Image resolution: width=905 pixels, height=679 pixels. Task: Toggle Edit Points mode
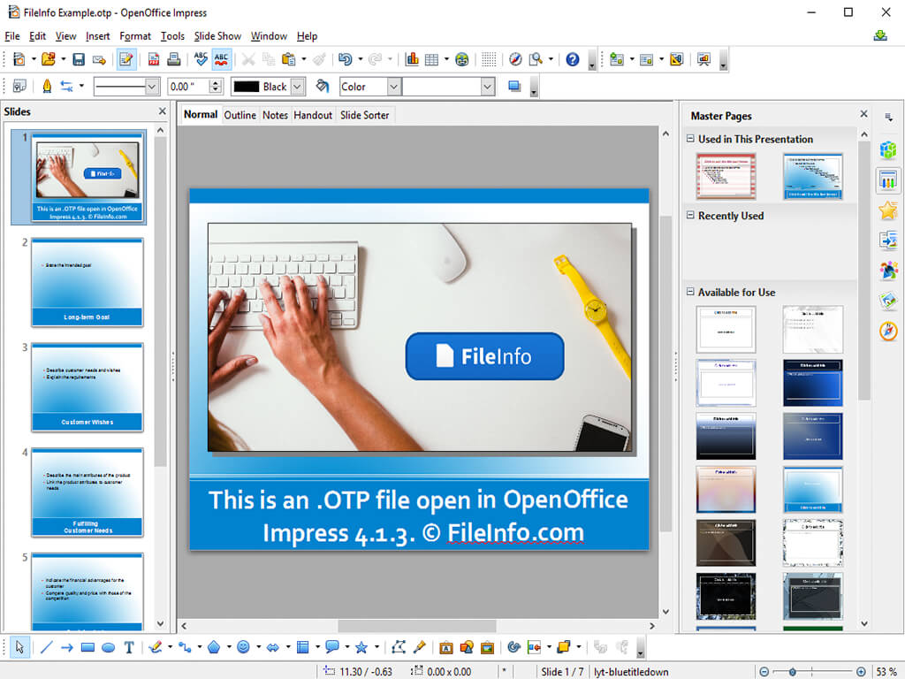click(399, 647)
